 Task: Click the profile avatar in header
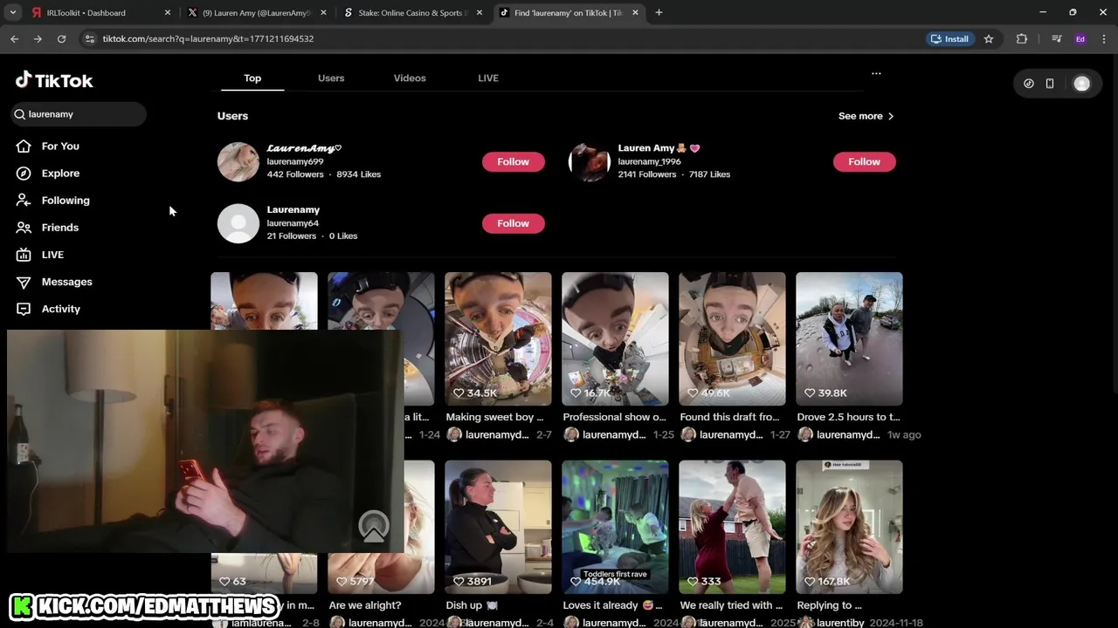pos(1081,84)
